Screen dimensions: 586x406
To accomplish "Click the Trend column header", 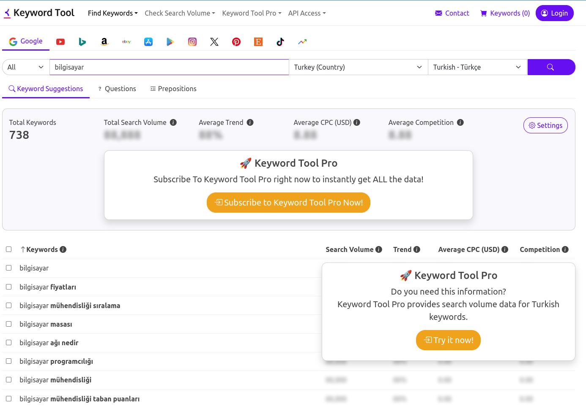I will coord(402,249).
